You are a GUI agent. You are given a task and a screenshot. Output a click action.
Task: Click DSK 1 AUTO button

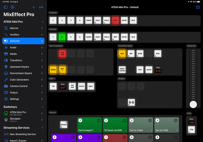(x=81, y=86)
